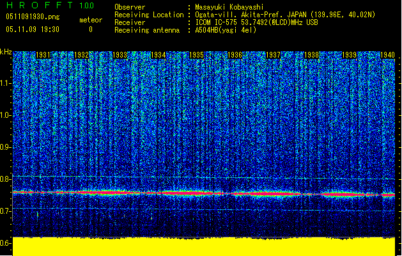402x256 pixels.
Task: Click the A504HB(yagi 4el) antenna text
Action: (226, 30)
